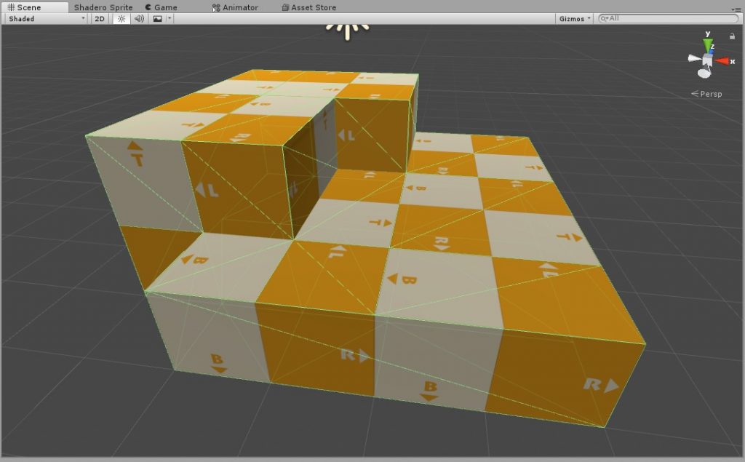
Task: Click inside the All search field
Action: [655, 19]
